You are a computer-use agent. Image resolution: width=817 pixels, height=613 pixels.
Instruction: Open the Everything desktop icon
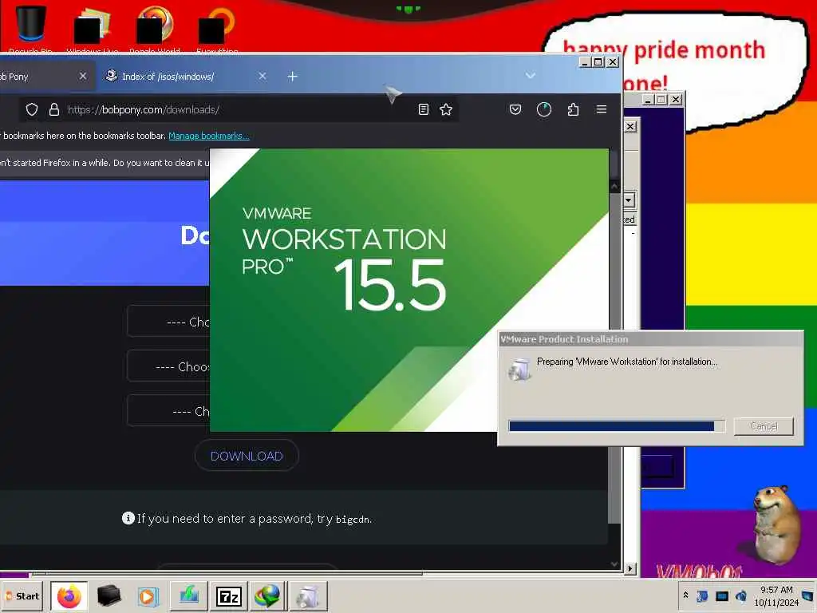click(217, 29)
